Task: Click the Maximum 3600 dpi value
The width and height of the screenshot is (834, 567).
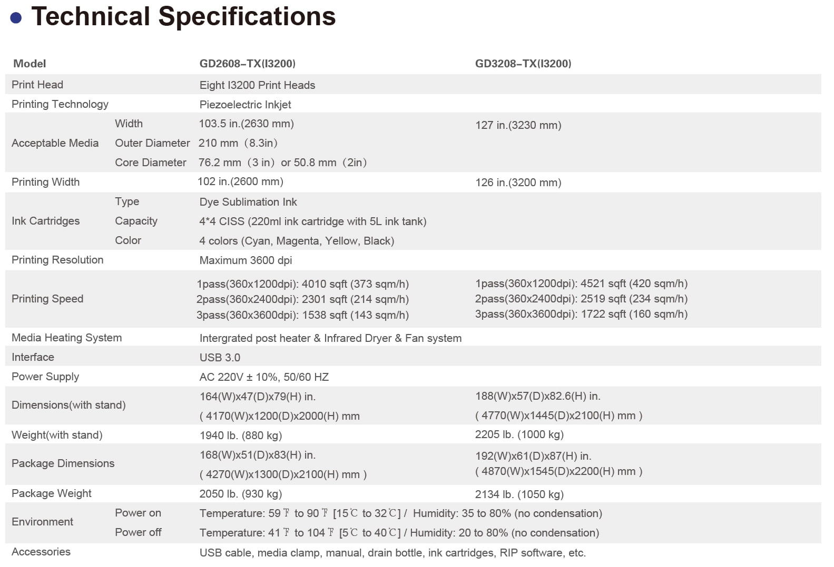Action: click(246, 260)
